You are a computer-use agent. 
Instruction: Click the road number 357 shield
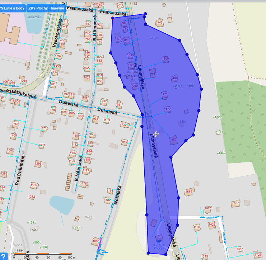pyautogui.click(x=52, y=56)
